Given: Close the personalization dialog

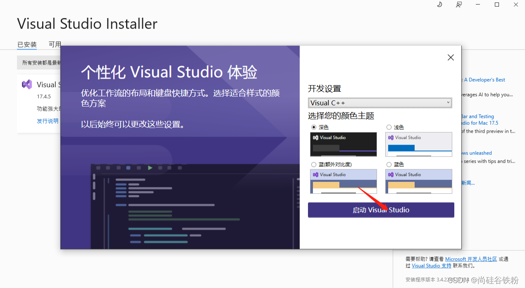Looking at the screenshot, I should pos(451,57).
